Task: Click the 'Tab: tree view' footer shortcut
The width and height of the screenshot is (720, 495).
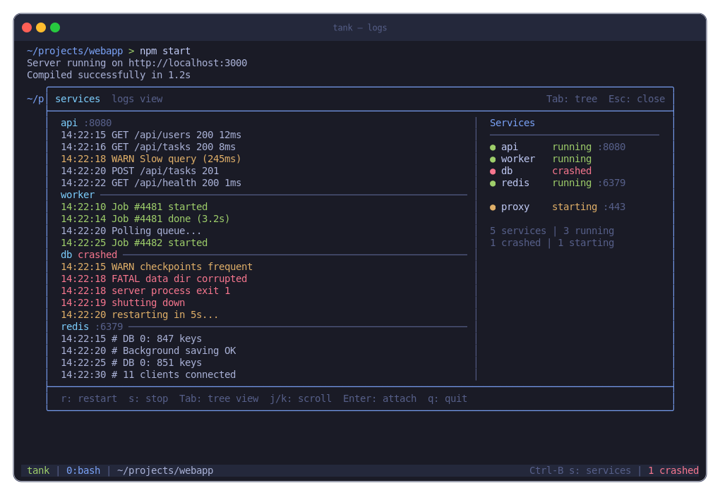Action: point(219,398)
